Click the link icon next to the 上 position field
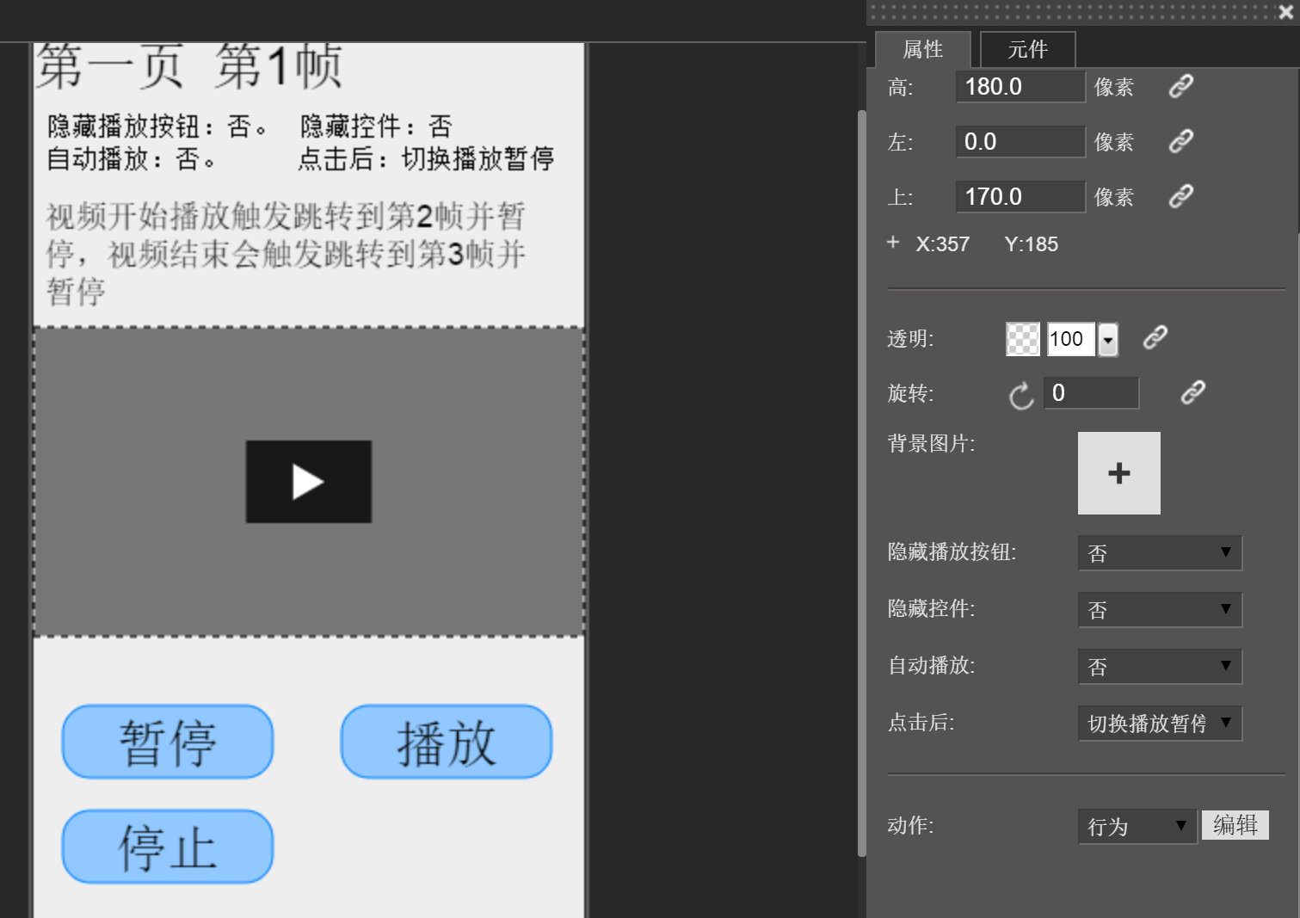 click(x=1180, y=196)
